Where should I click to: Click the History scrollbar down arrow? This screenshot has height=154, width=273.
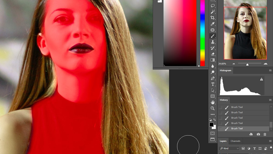coord(271,129)
